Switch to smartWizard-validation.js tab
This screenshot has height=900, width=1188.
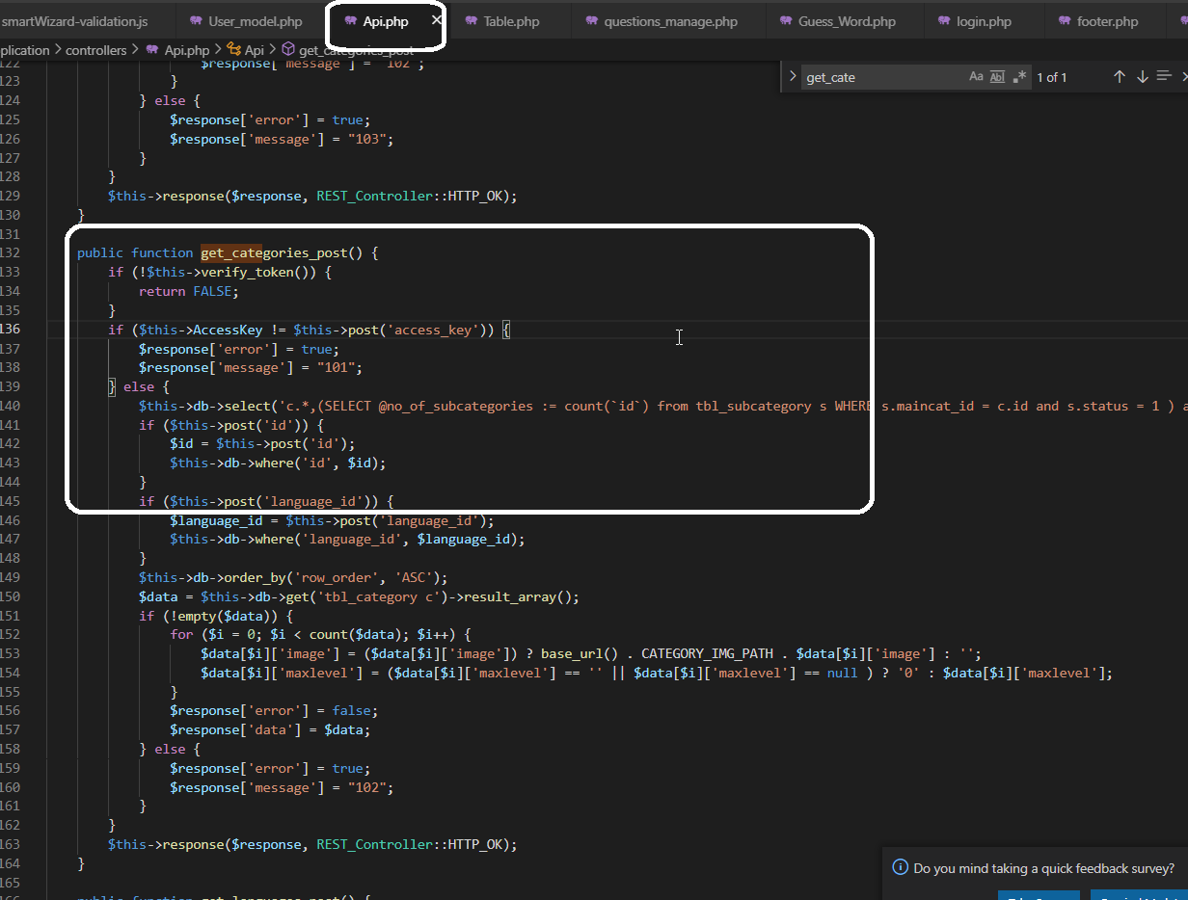click(x=74, y=21)
